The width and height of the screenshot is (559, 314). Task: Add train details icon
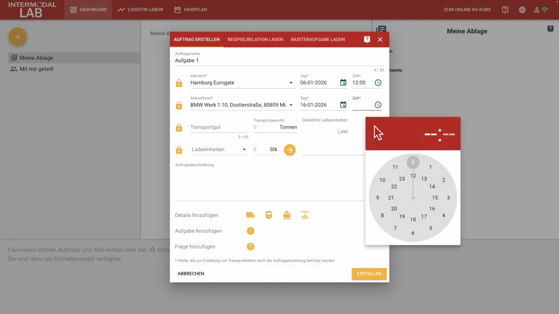(x=269, y=215)
